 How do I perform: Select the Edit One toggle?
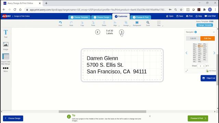point(207,38)
